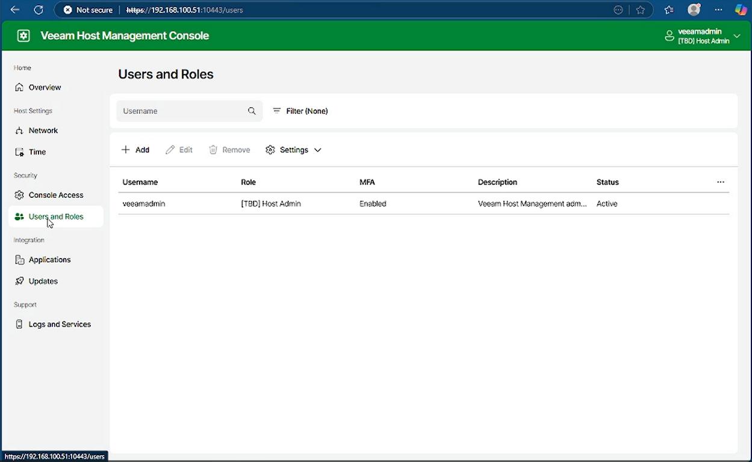Add a new user
Image resolution: width=752 pixels, height=462 pixels.
(135, 150)
